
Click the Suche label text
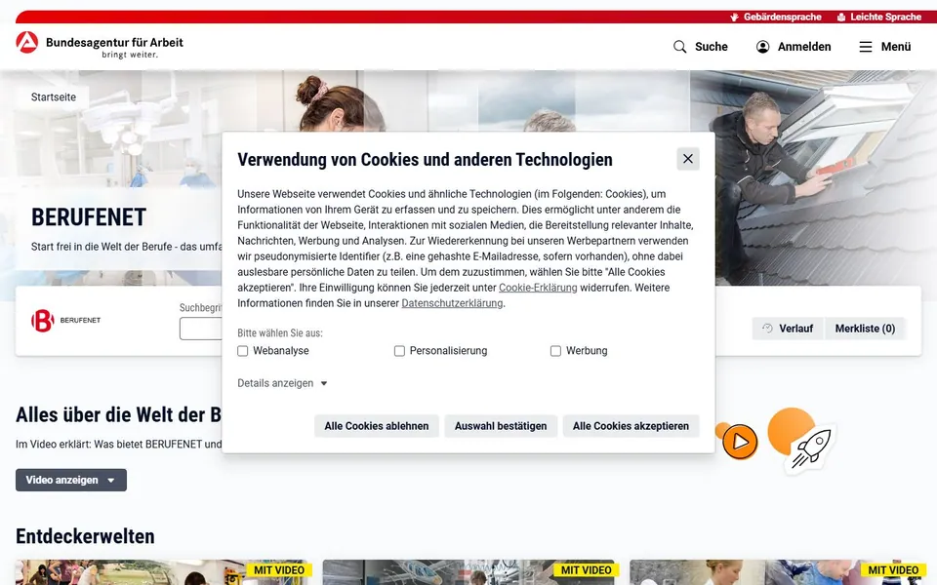(x=712, y=47)
